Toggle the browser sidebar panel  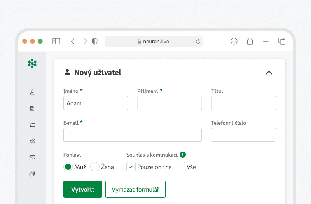click(x=56, y=41)
